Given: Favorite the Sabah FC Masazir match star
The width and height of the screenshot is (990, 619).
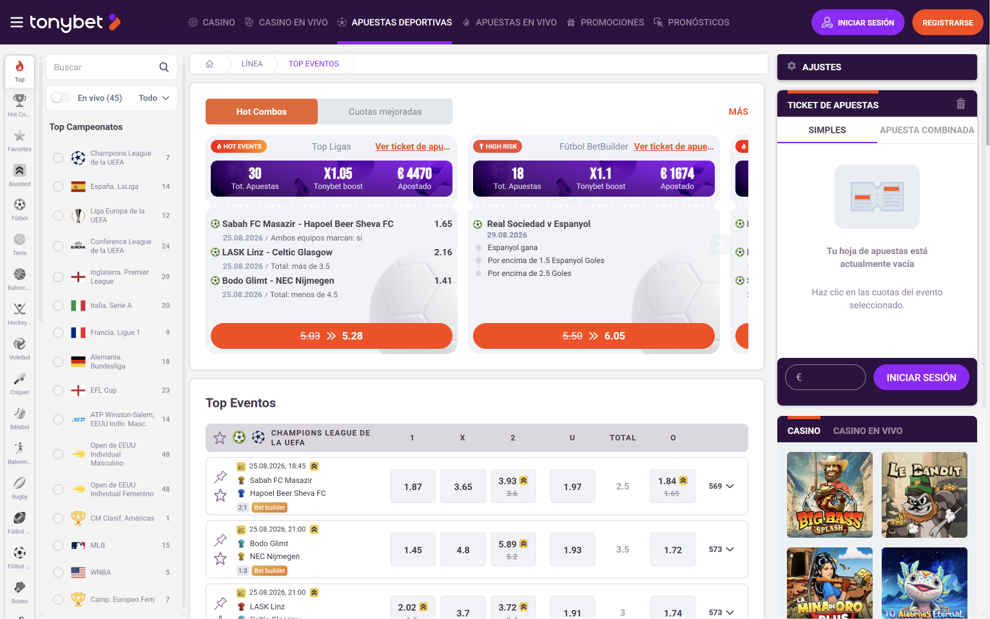Looking at the screenshot, I should pos(220,495).
